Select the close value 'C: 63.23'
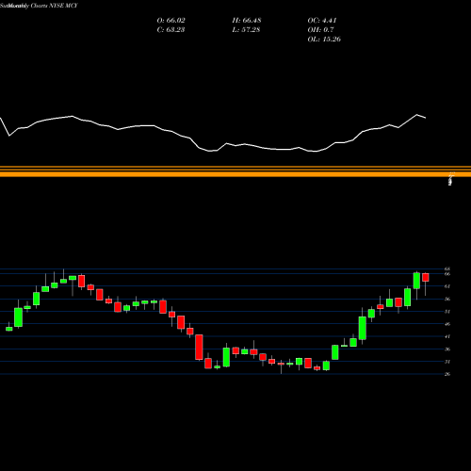The image size is (471, 471). click(x=171, y=30)
